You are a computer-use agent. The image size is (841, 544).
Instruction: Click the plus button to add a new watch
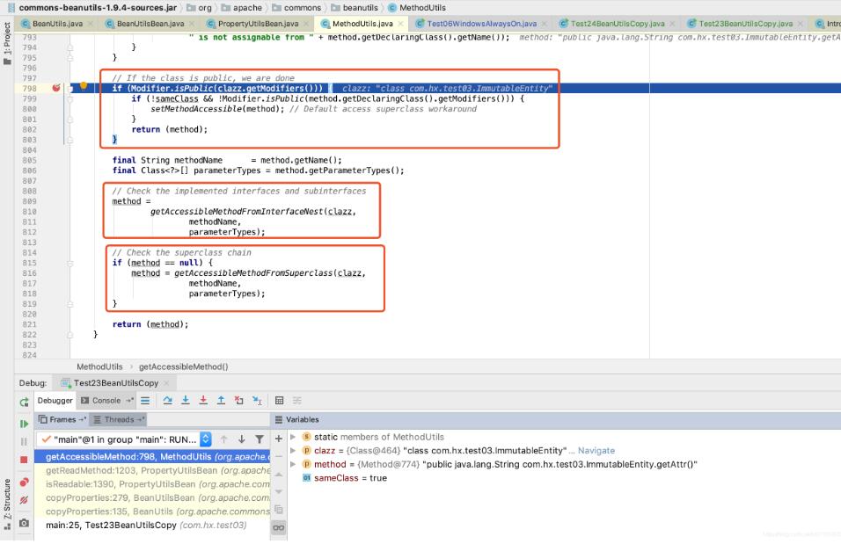279,438
